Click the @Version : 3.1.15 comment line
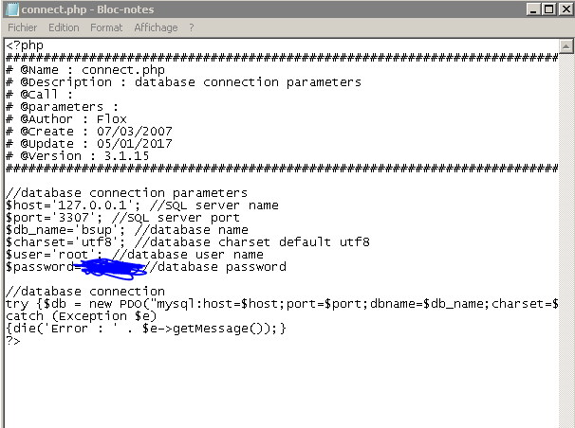 pyautogui.click(x=78, y=156)
